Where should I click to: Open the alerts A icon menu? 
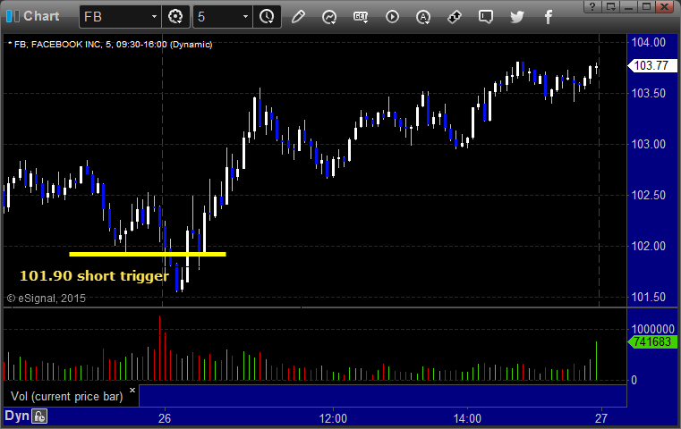pyautogui.click(x=423, y=17)
